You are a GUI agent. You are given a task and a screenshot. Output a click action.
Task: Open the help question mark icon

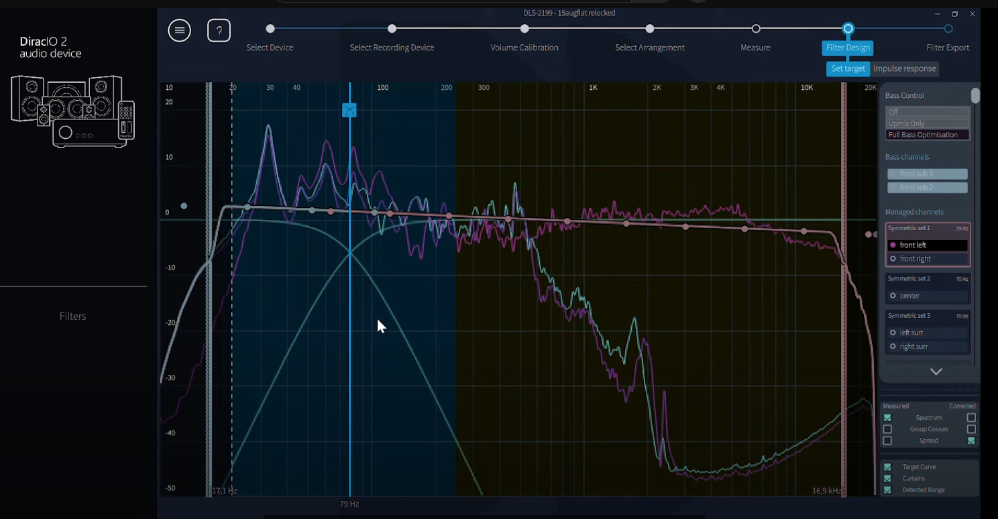coord(219,30)
